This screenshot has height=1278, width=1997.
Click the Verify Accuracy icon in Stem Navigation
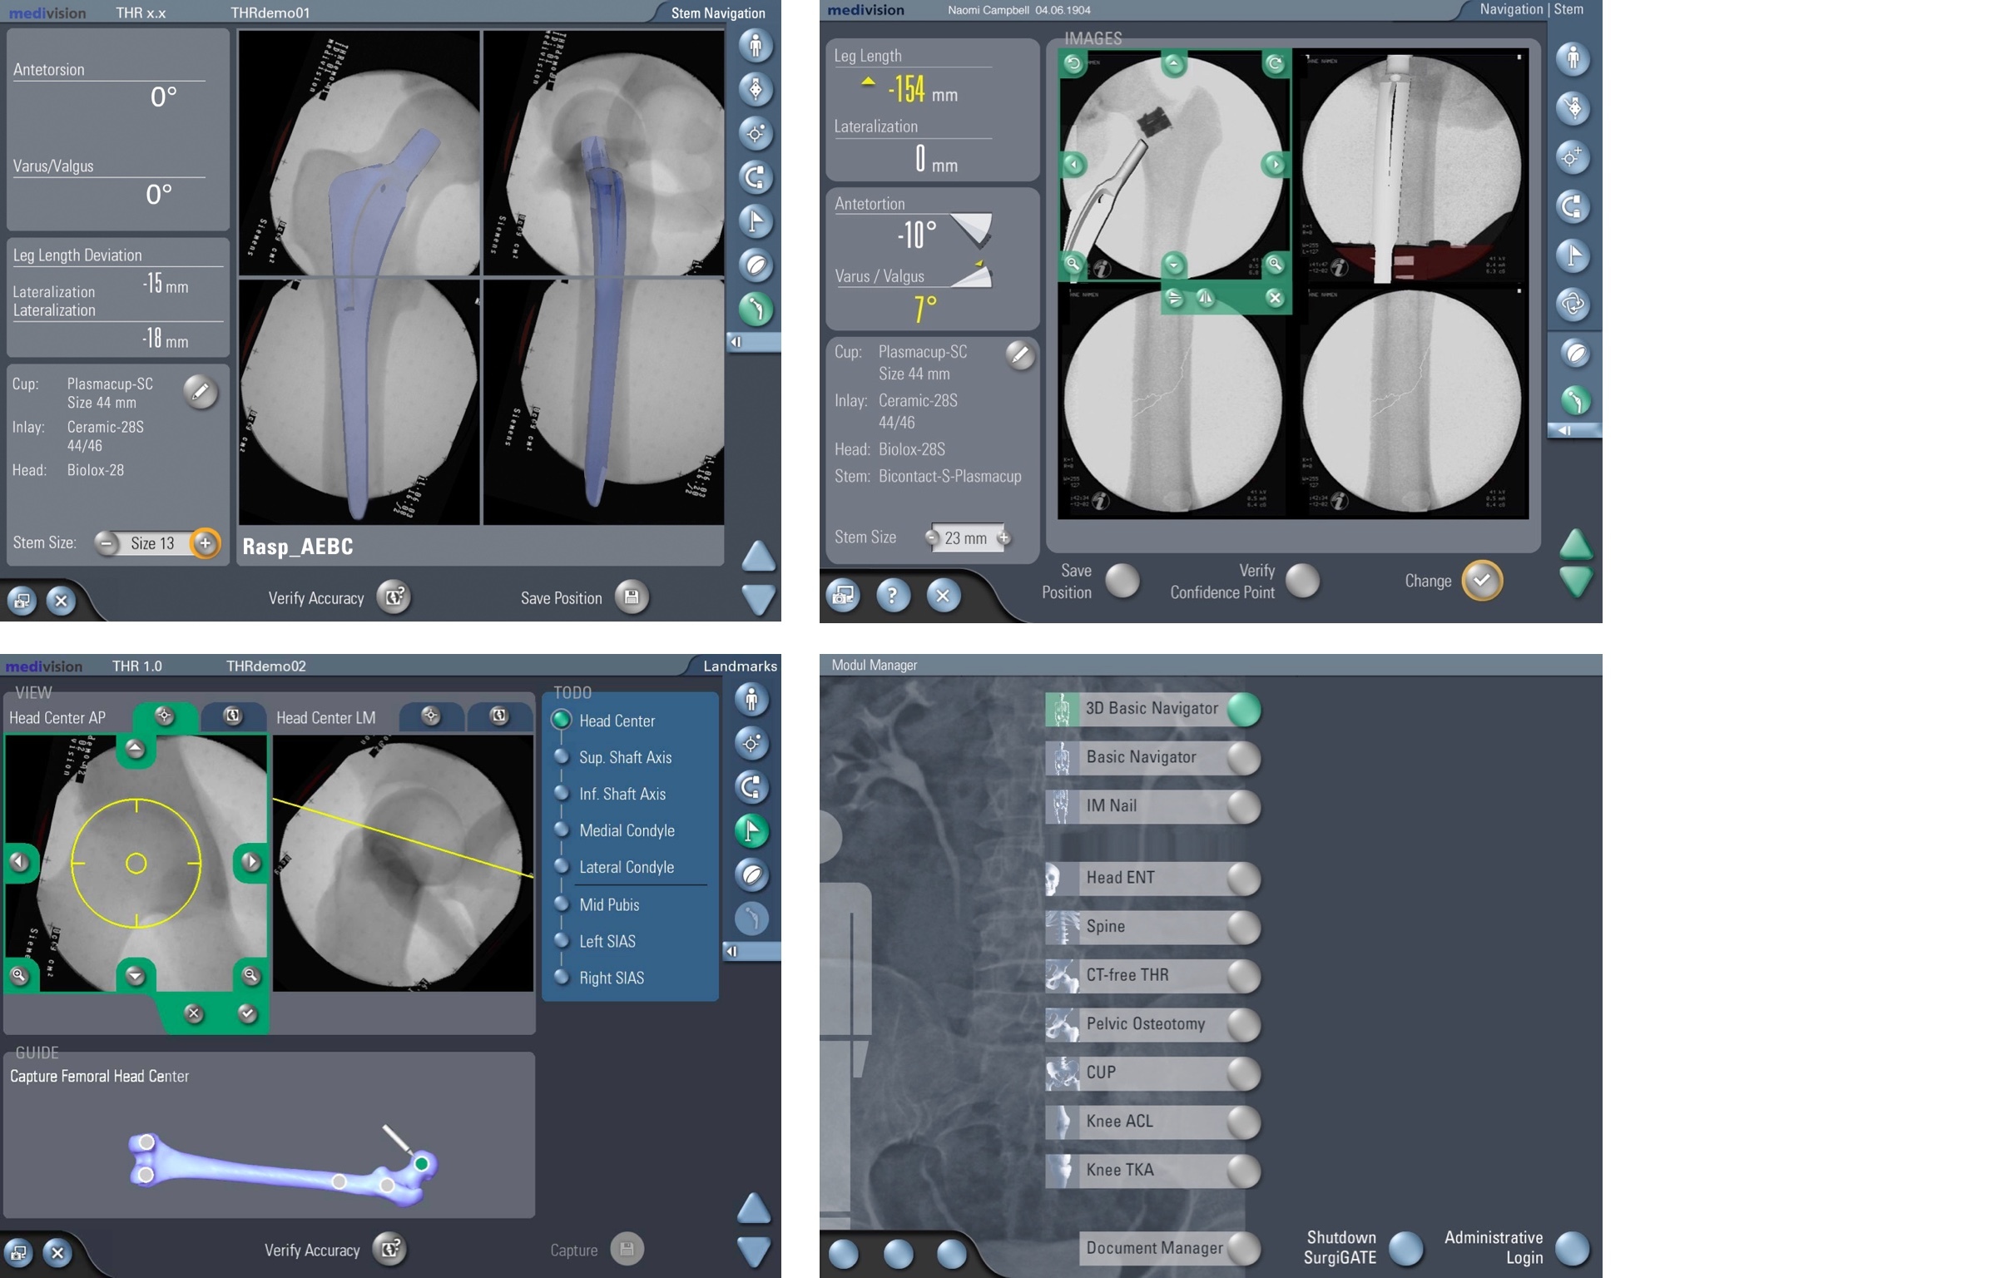[394, 597]
